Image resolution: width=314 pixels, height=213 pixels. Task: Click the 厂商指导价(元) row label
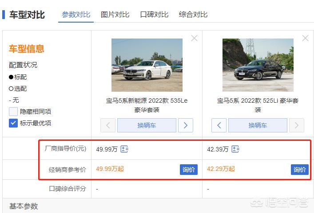click(65, 148)
